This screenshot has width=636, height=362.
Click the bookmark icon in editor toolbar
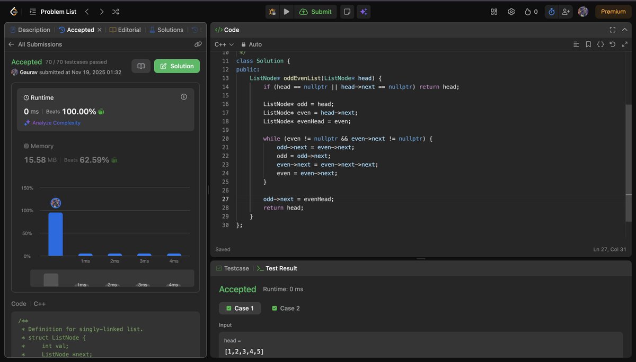pyautogui.click(x=588, y=44)
